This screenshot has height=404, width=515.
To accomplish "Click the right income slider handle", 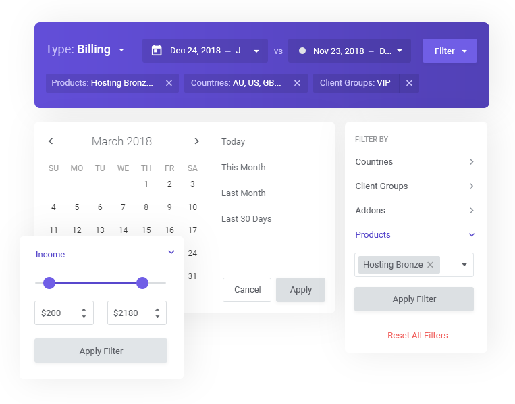I will [142, 283].
